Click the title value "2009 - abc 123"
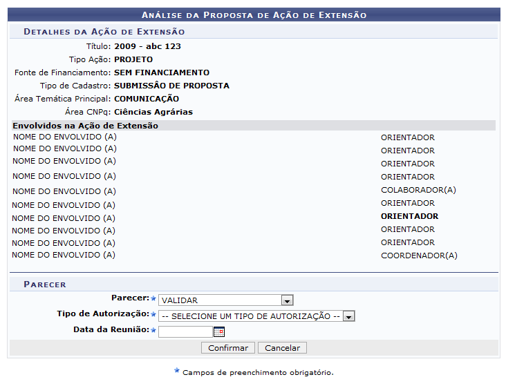 tap(147, 46)
